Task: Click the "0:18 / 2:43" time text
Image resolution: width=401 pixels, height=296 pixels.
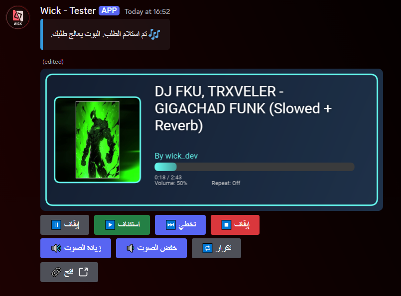Action: (x=168, y=177)
